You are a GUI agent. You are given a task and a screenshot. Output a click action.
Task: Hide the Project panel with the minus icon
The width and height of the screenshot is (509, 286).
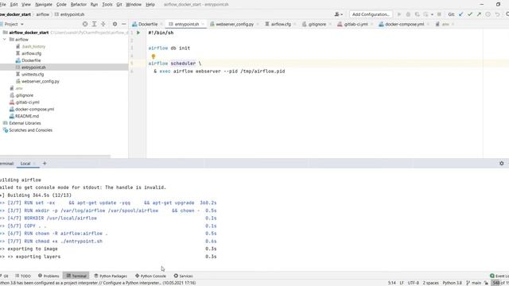click(124, 24)
